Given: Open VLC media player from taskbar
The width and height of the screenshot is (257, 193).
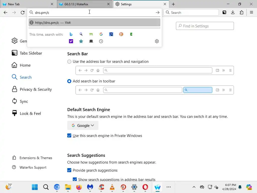Looking at the screenshot, I should pos(112,187).
